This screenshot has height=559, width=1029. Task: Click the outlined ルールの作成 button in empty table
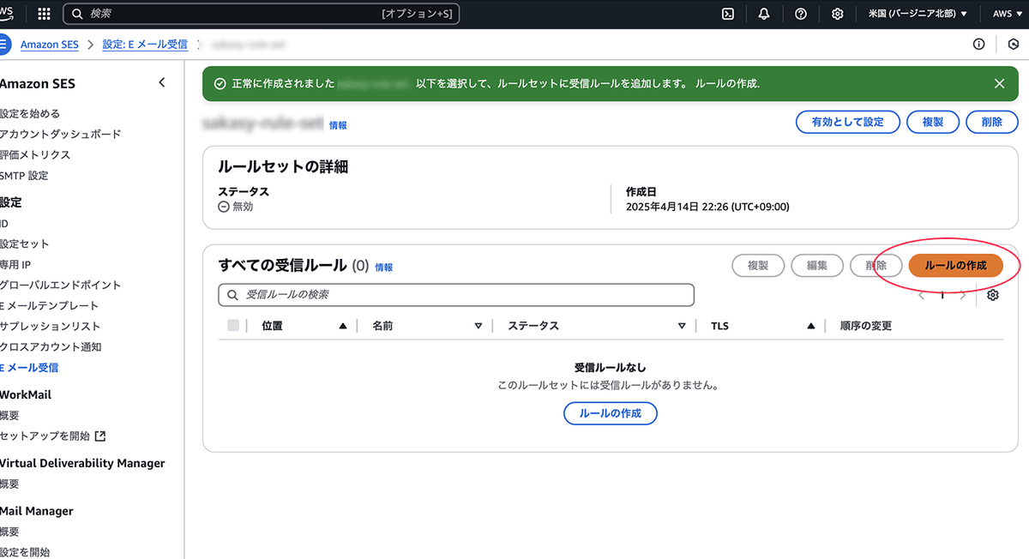tap(610, 413)
